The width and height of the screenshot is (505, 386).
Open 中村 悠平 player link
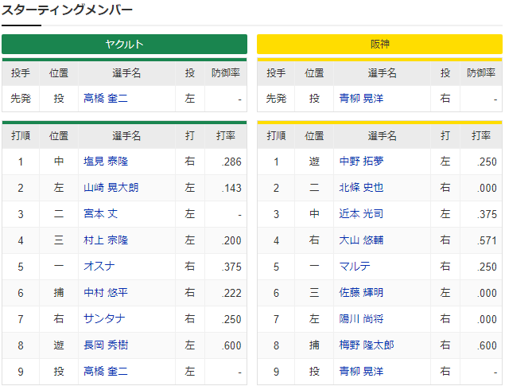(x=106, y=293)
